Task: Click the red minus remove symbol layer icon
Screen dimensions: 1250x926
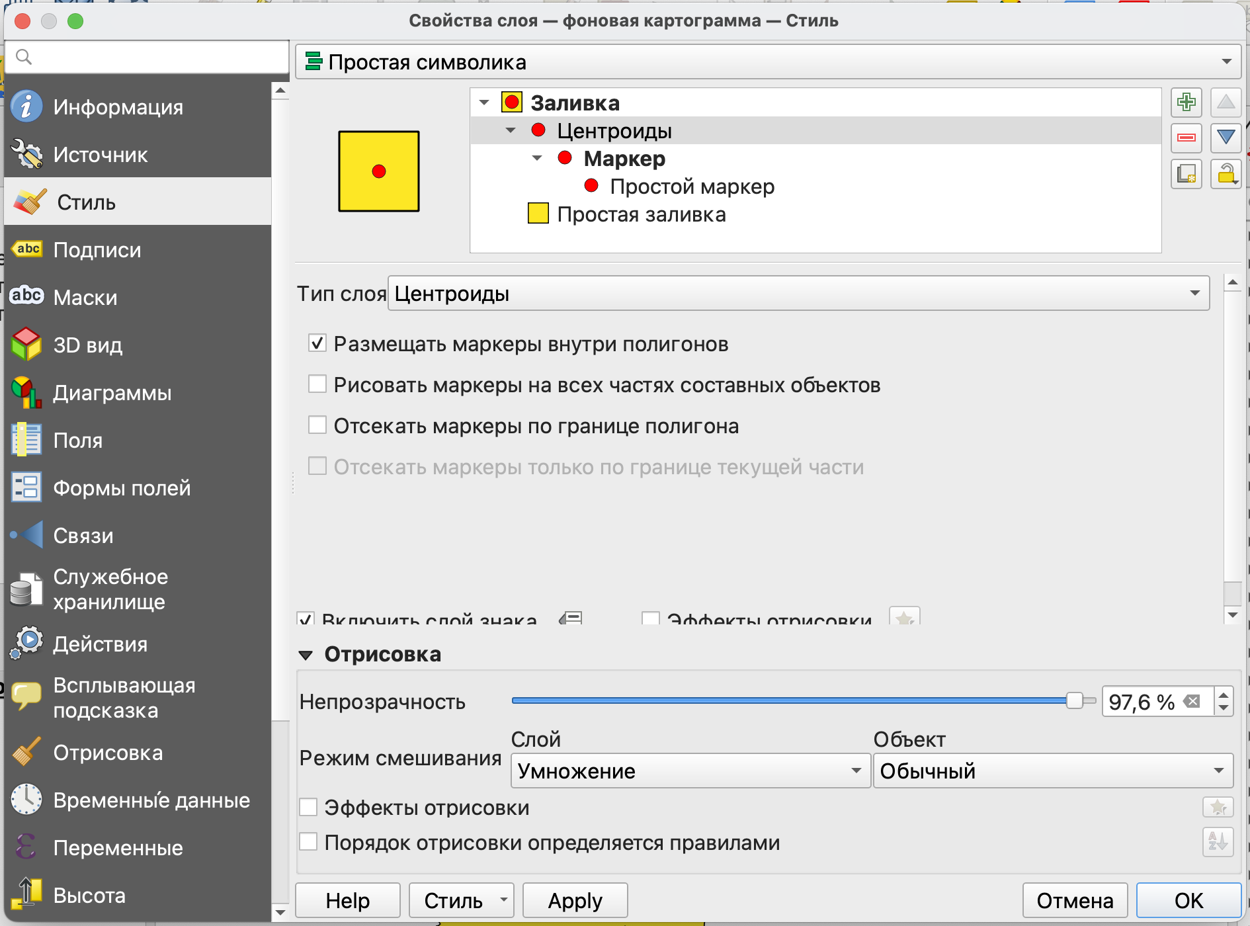Action: [x=1186, y=138]
